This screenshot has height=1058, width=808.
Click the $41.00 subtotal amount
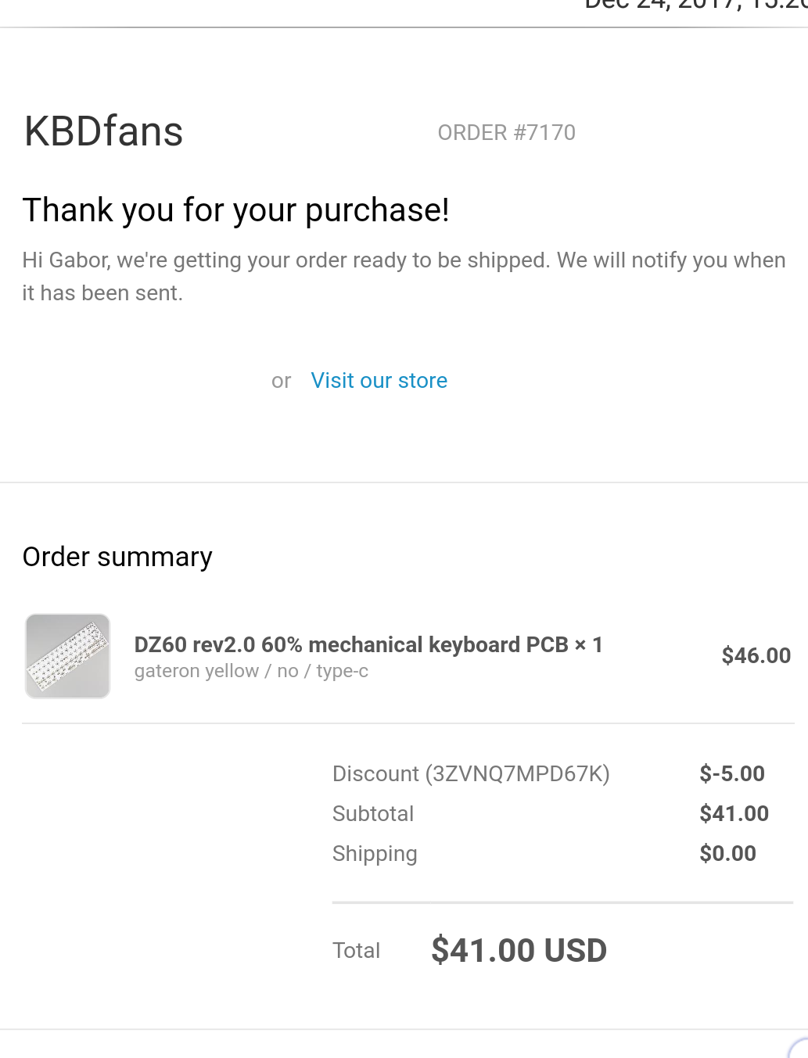[x=734, y=814]
